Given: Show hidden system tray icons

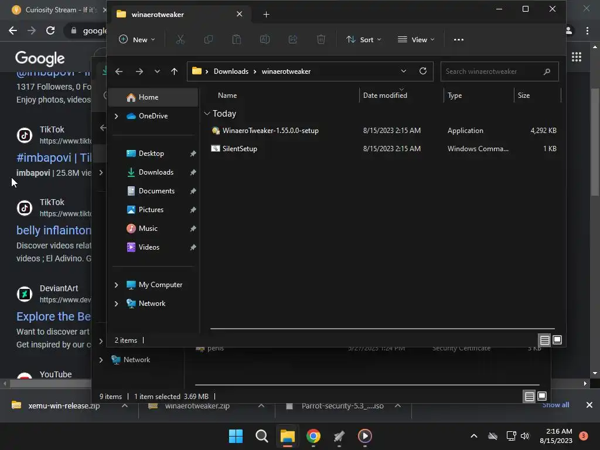Looking at the screenshot, I should 473,436.
